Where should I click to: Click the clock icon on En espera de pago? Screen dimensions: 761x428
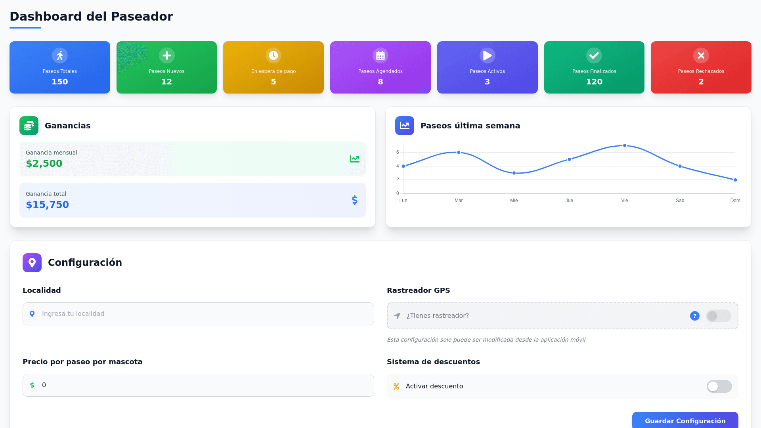coord(273,55)
